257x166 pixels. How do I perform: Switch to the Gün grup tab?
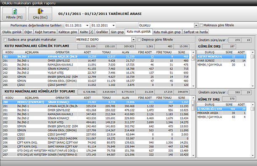(117, 32)
